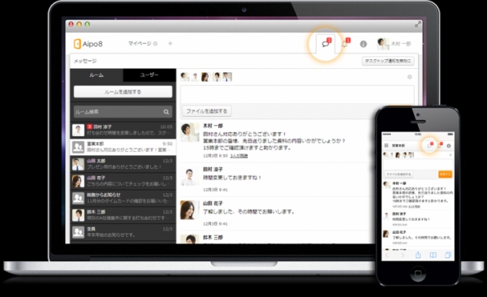This screenshot has height=297, width=487.
Task: Click the 営業本部 group icon in room list
Action: coord(78,147)
